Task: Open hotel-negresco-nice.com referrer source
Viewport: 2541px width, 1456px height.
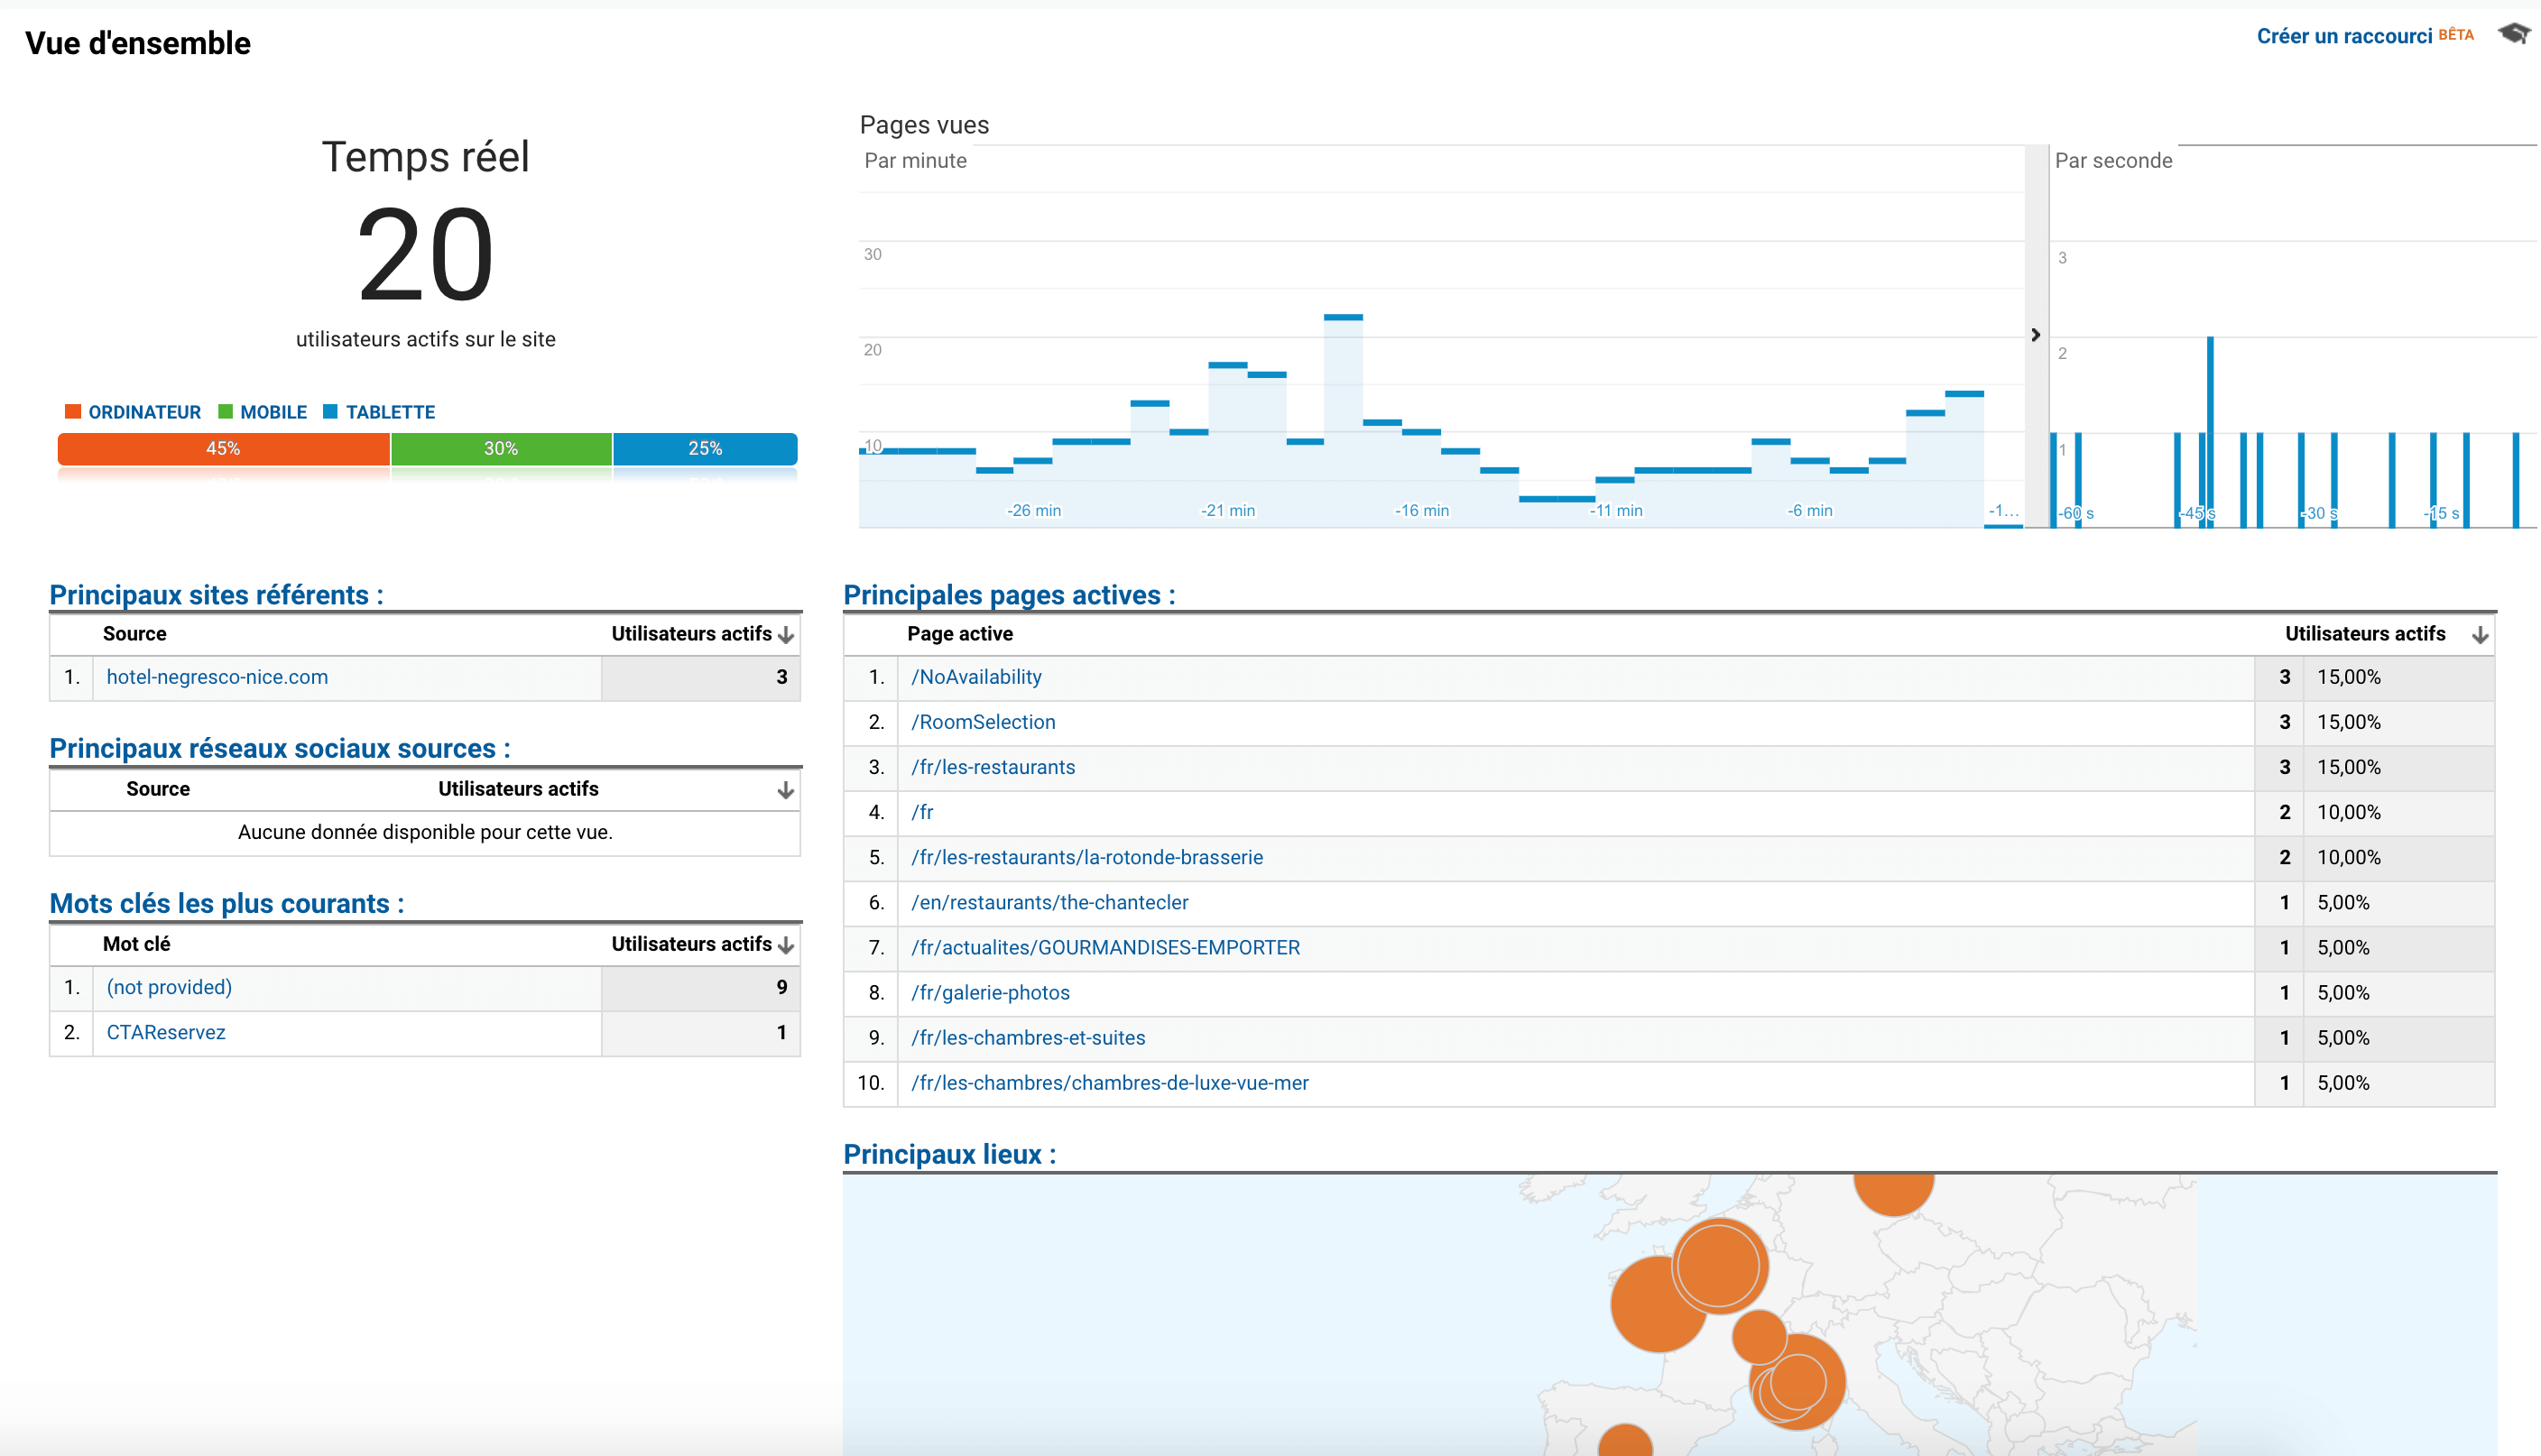Action: [x=217, y=677]
